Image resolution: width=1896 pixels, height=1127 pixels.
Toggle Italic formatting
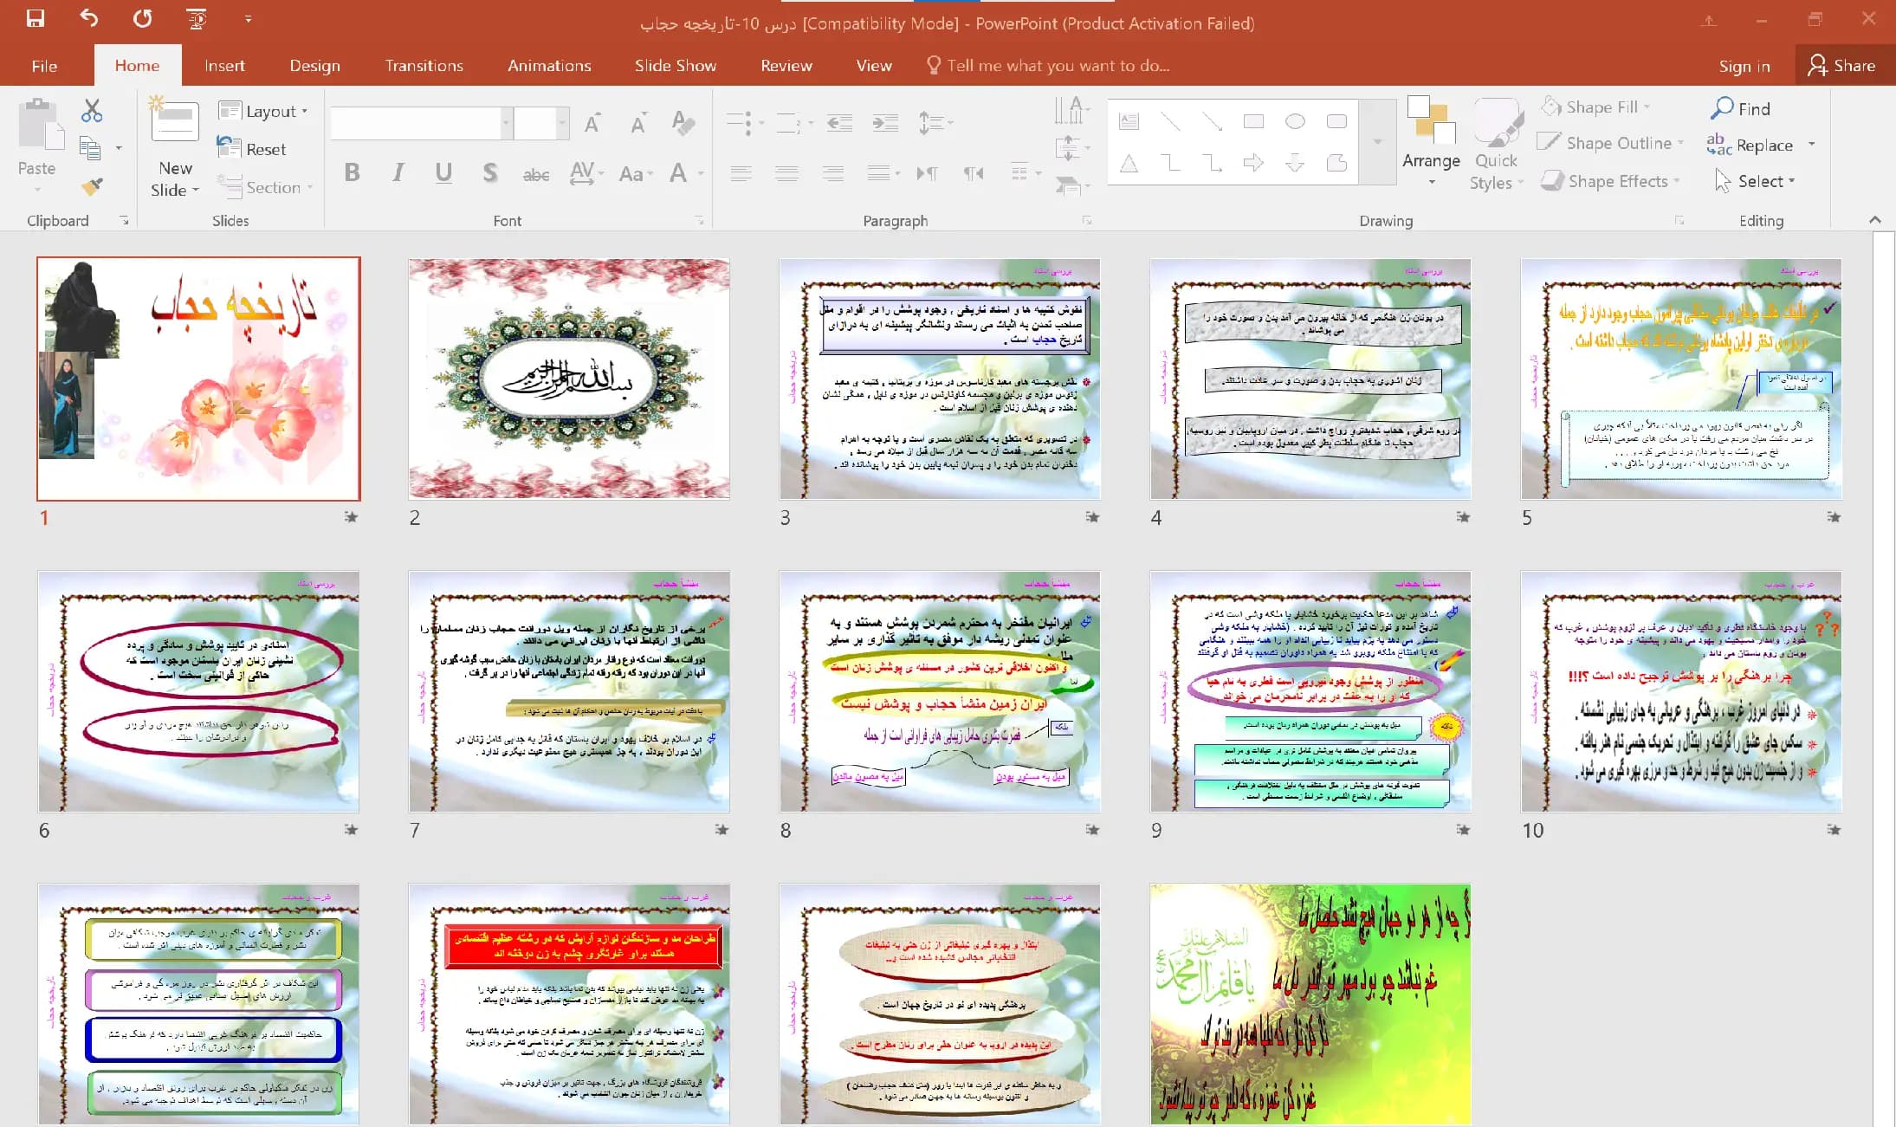[x=398, y=172]
